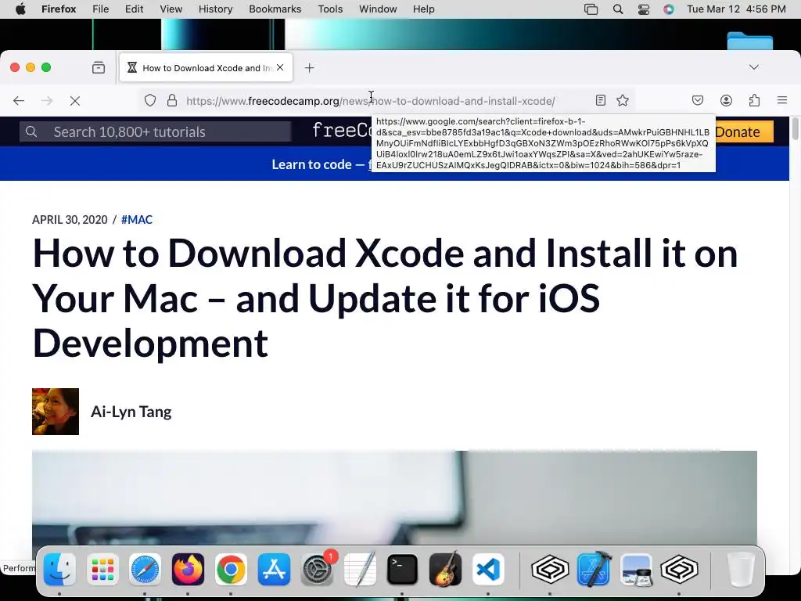801x601 pixels.
Task: Open Safari from the Dock
Action: click(x=145, y=570)
